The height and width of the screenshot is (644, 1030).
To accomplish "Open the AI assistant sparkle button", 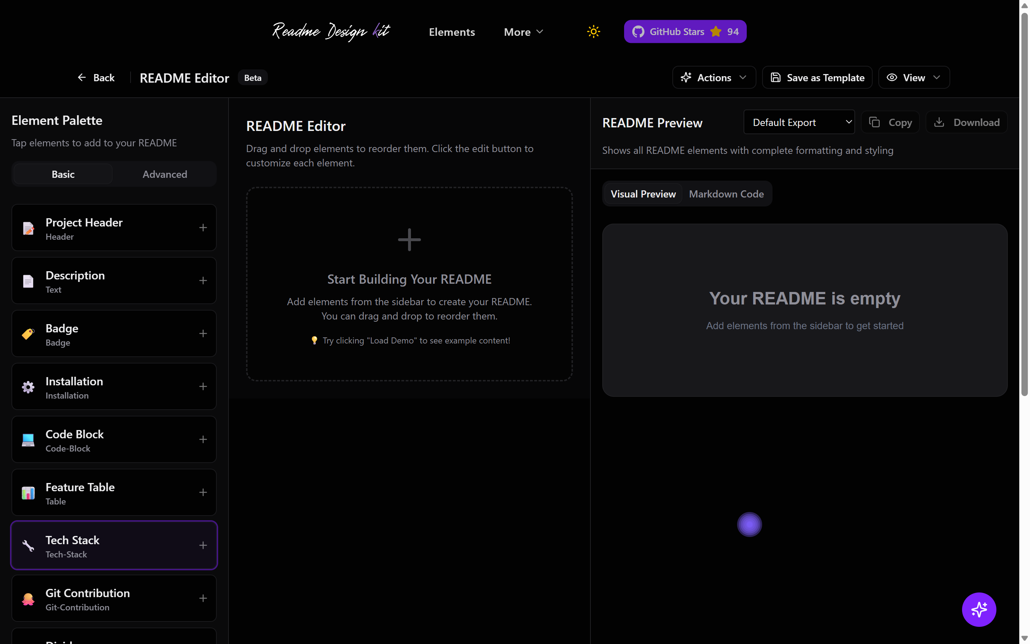I will (x=978, y=609).
